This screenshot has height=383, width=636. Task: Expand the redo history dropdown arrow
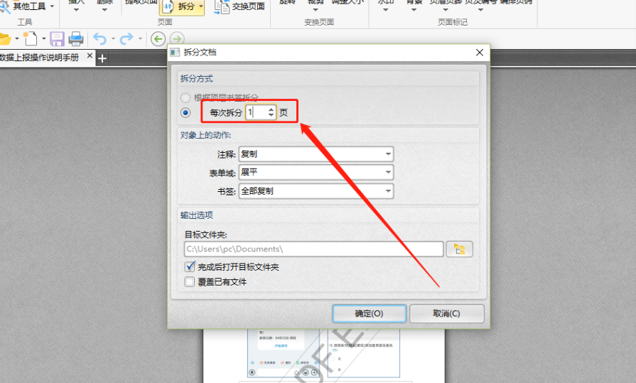[x=140, y=39]
